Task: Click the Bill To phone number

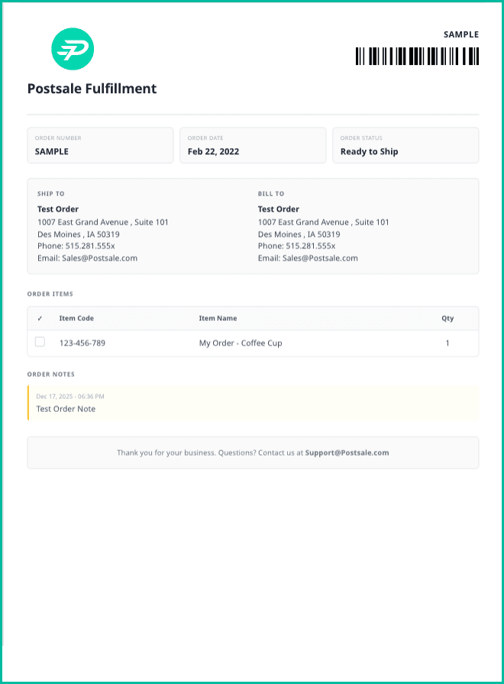Action: point(296,246)
